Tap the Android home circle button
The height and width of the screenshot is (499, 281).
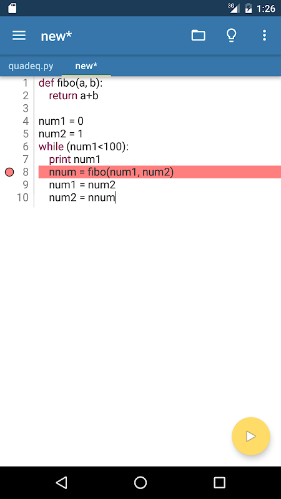pos(140,482)
